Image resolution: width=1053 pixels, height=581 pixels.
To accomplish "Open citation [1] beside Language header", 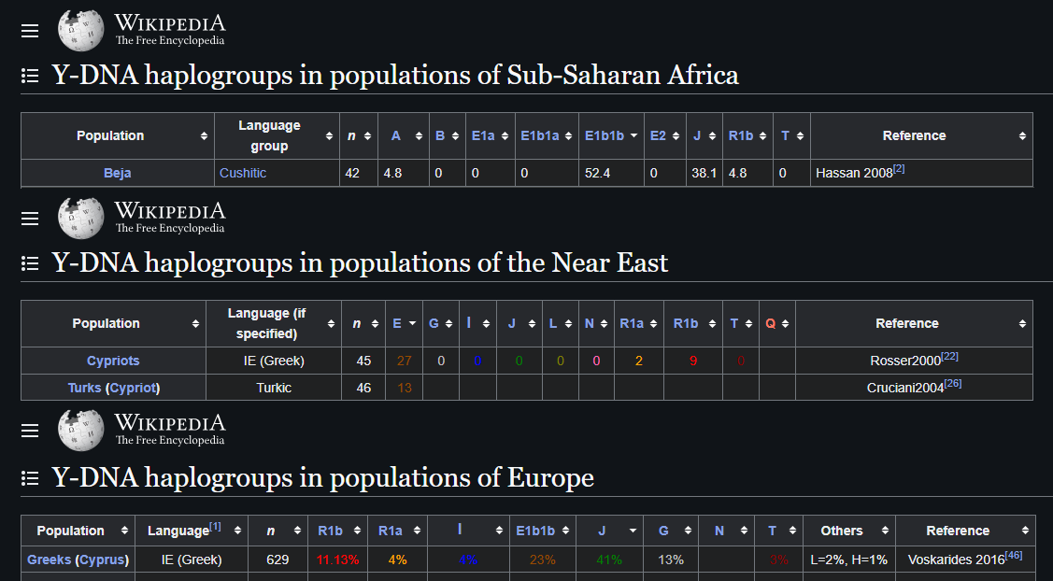I will coord(215,527).
